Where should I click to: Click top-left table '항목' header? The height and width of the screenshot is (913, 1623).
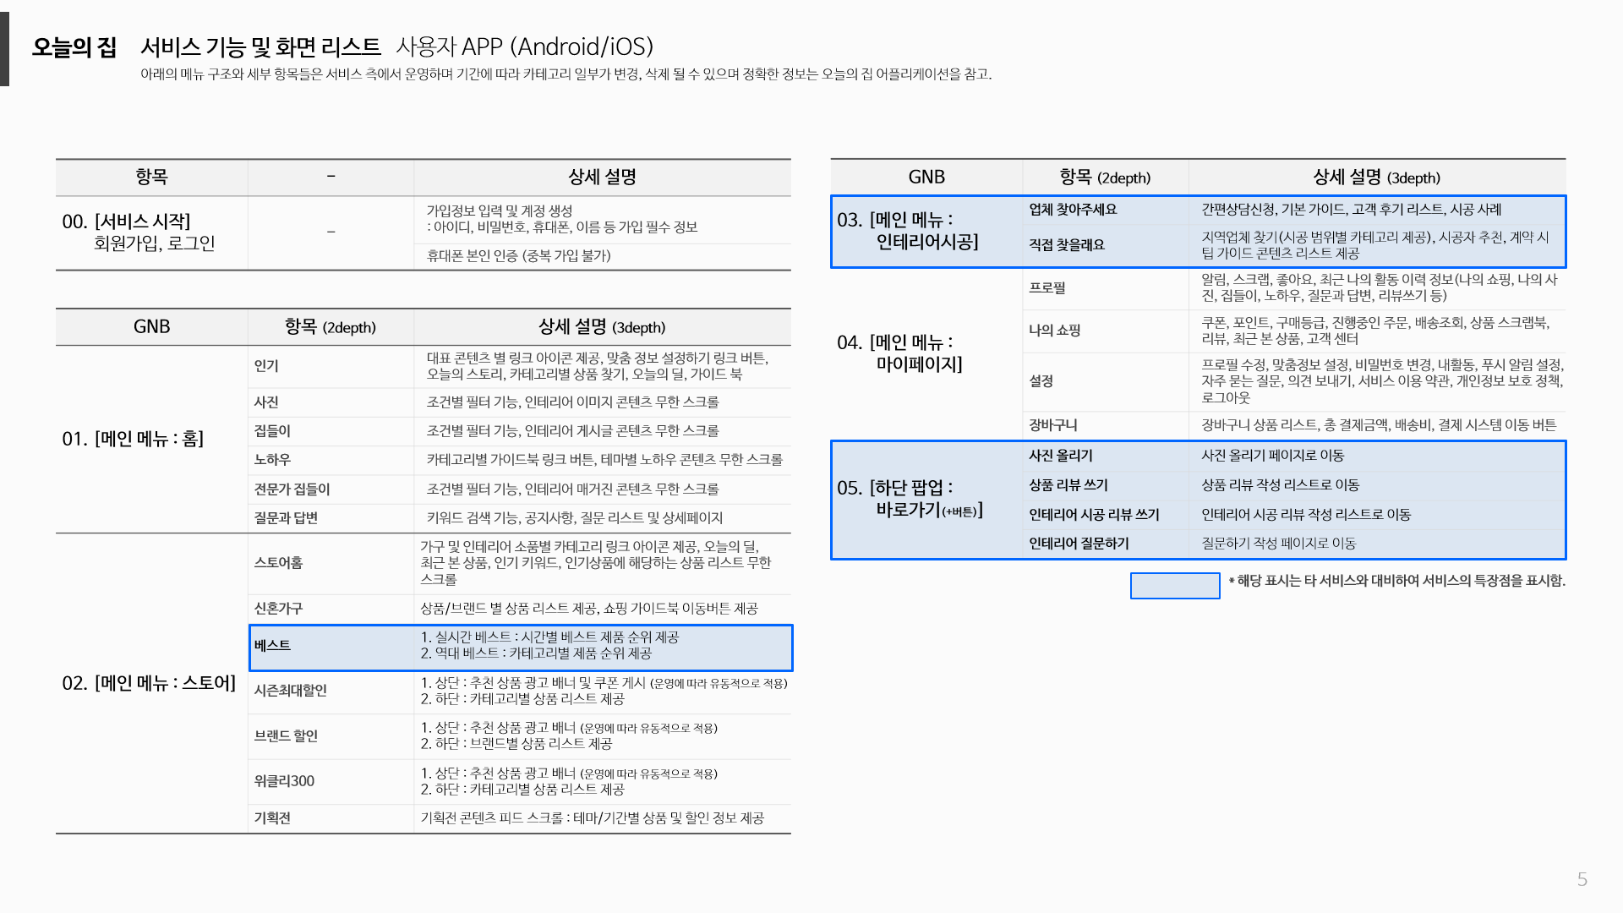151,177
